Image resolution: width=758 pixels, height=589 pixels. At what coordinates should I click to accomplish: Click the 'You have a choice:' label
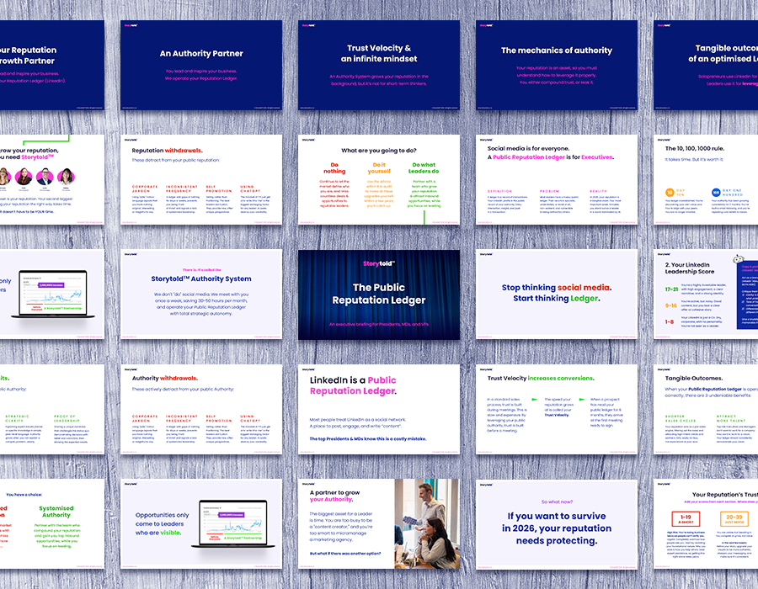point(24,495)
